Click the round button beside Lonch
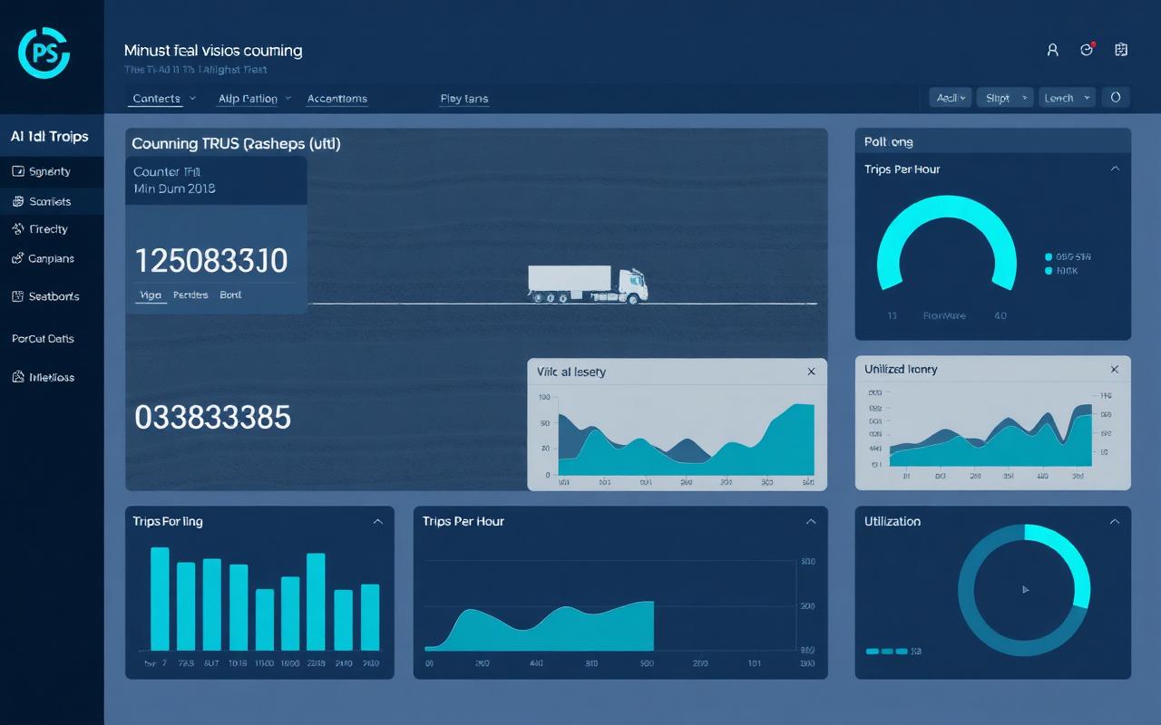1161x725 pixels. pyautogui.click(x=1116, y=97)
